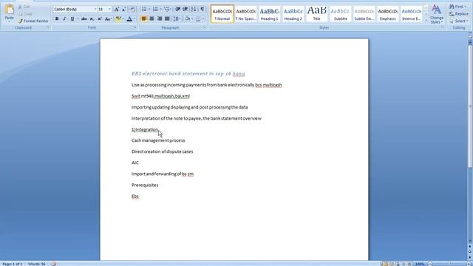Apply the Title style
473x266 pixels.
317,14
